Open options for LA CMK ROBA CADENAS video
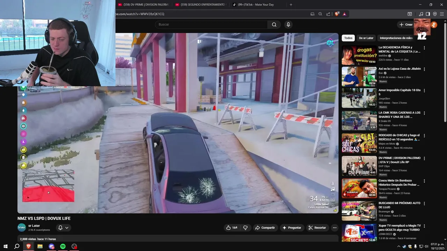The image size is (447, 251). (424, 113)
